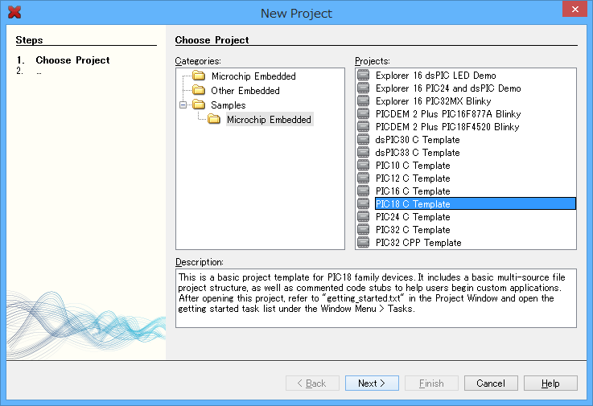This screenshot has height=406, width=593.
Task: Click the chip icon beside PIC24 C Template
Action: click(364, 217)
